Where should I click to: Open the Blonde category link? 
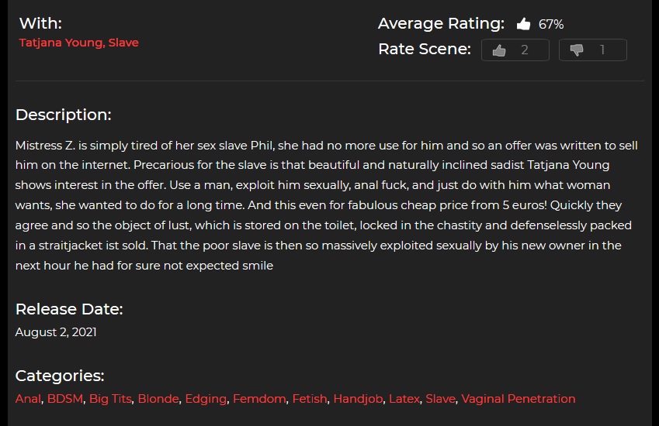(158, 399)
